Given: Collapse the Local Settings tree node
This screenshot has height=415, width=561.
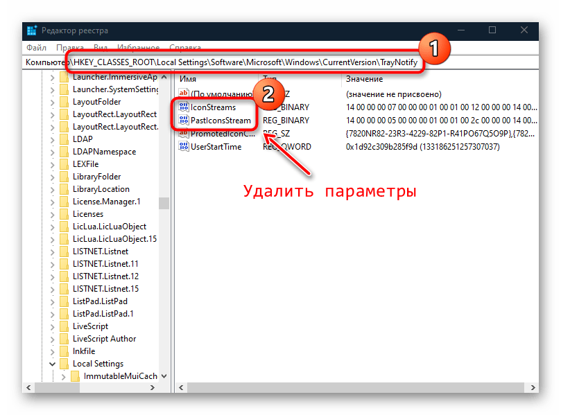Looking at the screenshot, I should pyautogui.click(x=52, y=364).
